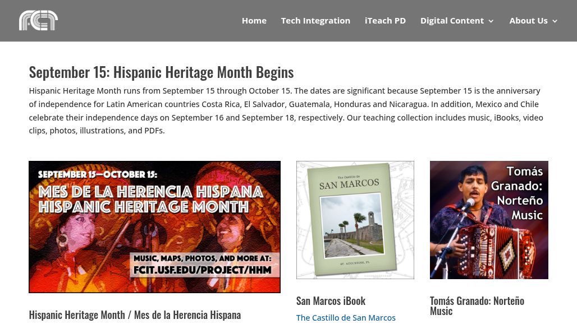Screen dimensions: 577x324
Task: Open the Tech Integration menu item
Action: click(315, 21)
